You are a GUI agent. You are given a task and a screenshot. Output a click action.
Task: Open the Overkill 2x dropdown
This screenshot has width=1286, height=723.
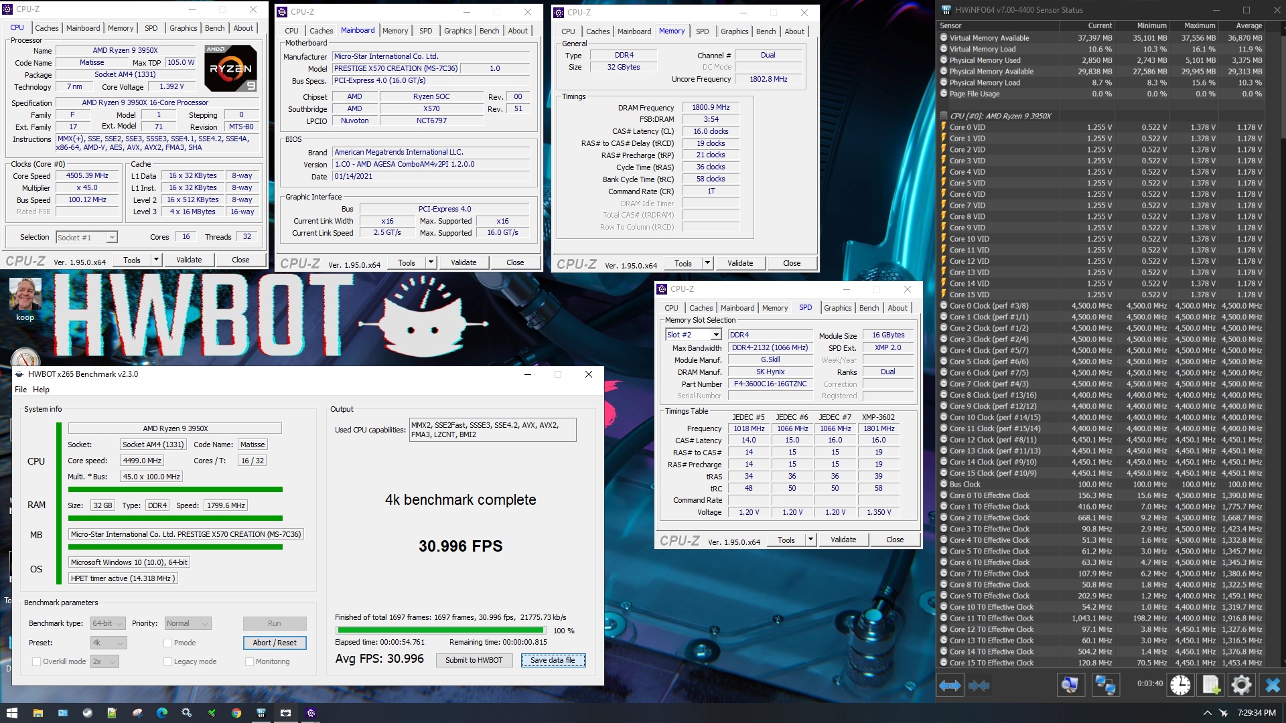[104, 661]
